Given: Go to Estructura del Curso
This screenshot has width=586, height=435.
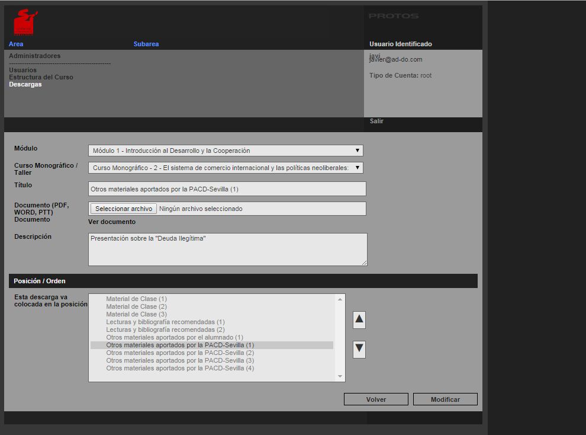Looking at the screenshot, I should point(41,77).
